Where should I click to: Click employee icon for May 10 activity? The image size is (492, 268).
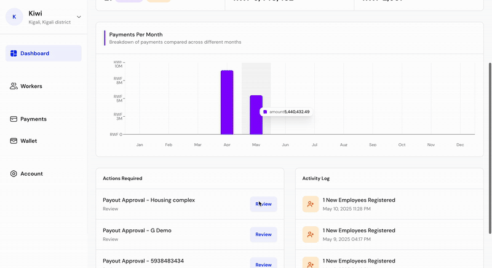point(311,204)
